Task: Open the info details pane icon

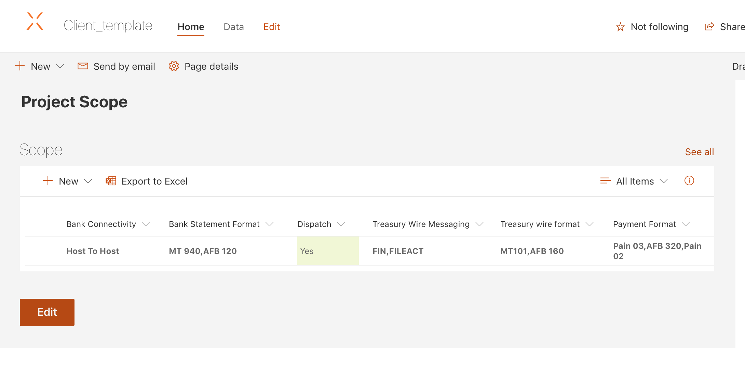Action: click(689, 180)
